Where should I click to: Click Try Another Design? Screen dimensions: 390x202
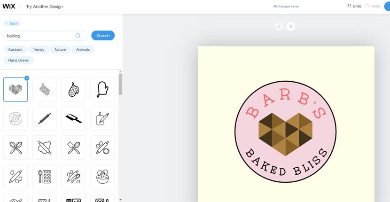[x=45, y=7]
